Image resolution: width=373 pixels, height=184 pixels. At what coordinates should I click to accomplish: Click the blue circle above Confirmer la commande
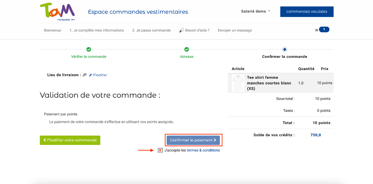(285, 49)
